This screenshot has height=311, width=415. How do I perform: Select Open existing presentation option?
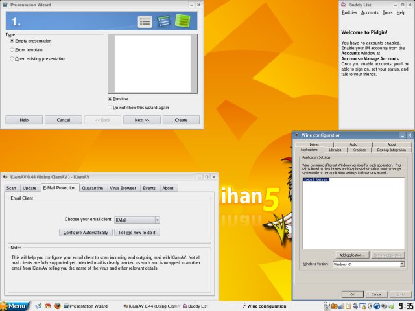(x=12, y=59)
